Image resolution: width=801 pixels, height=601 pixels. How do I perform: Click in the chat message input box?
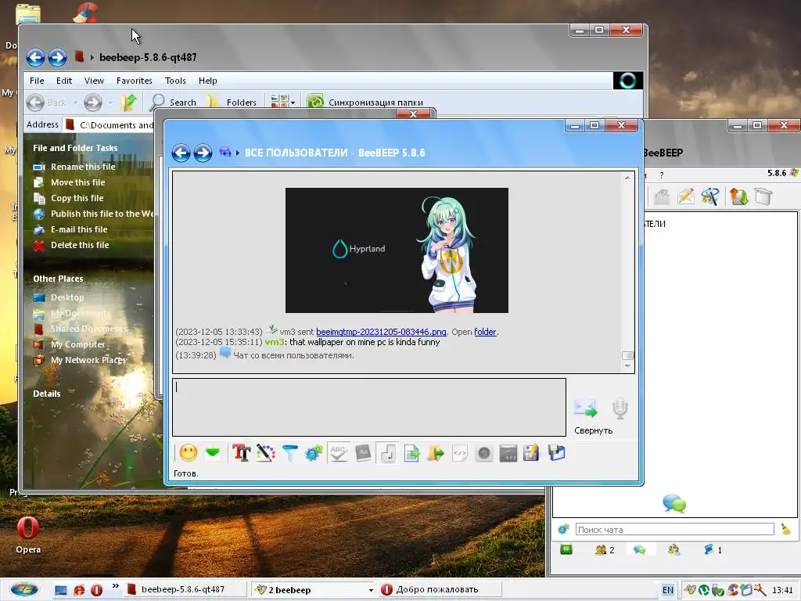(369, 407)
